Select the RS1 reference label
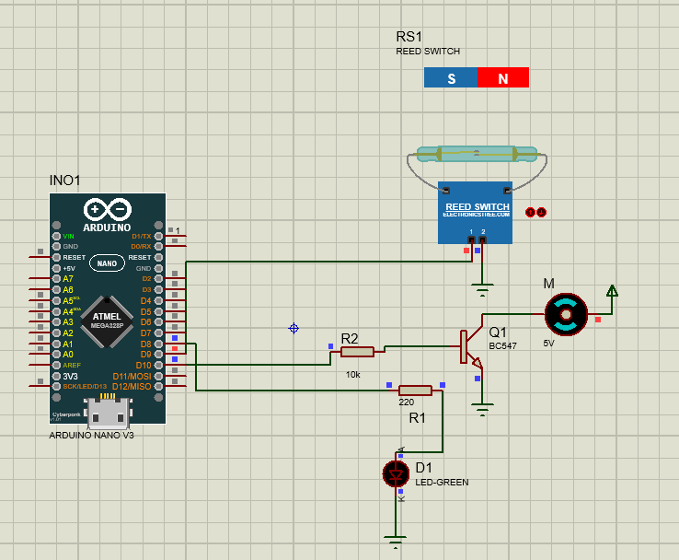679x560 pixels. coord(409,37)
